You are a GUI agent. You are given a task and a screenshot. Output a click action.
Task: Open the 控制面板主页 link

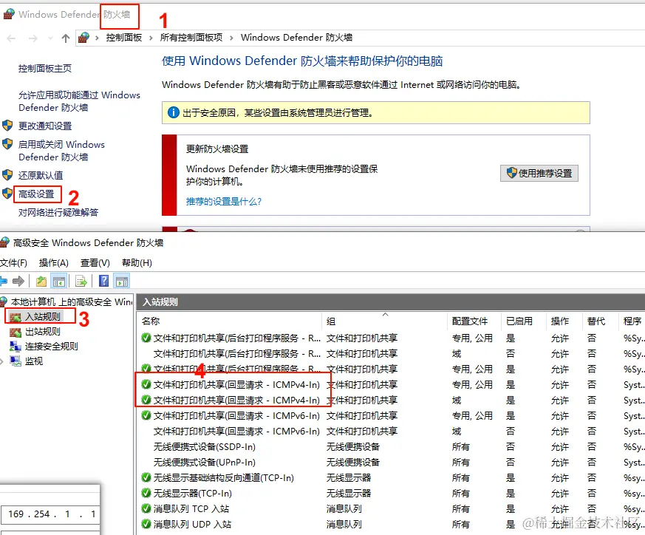pos(45,68)
